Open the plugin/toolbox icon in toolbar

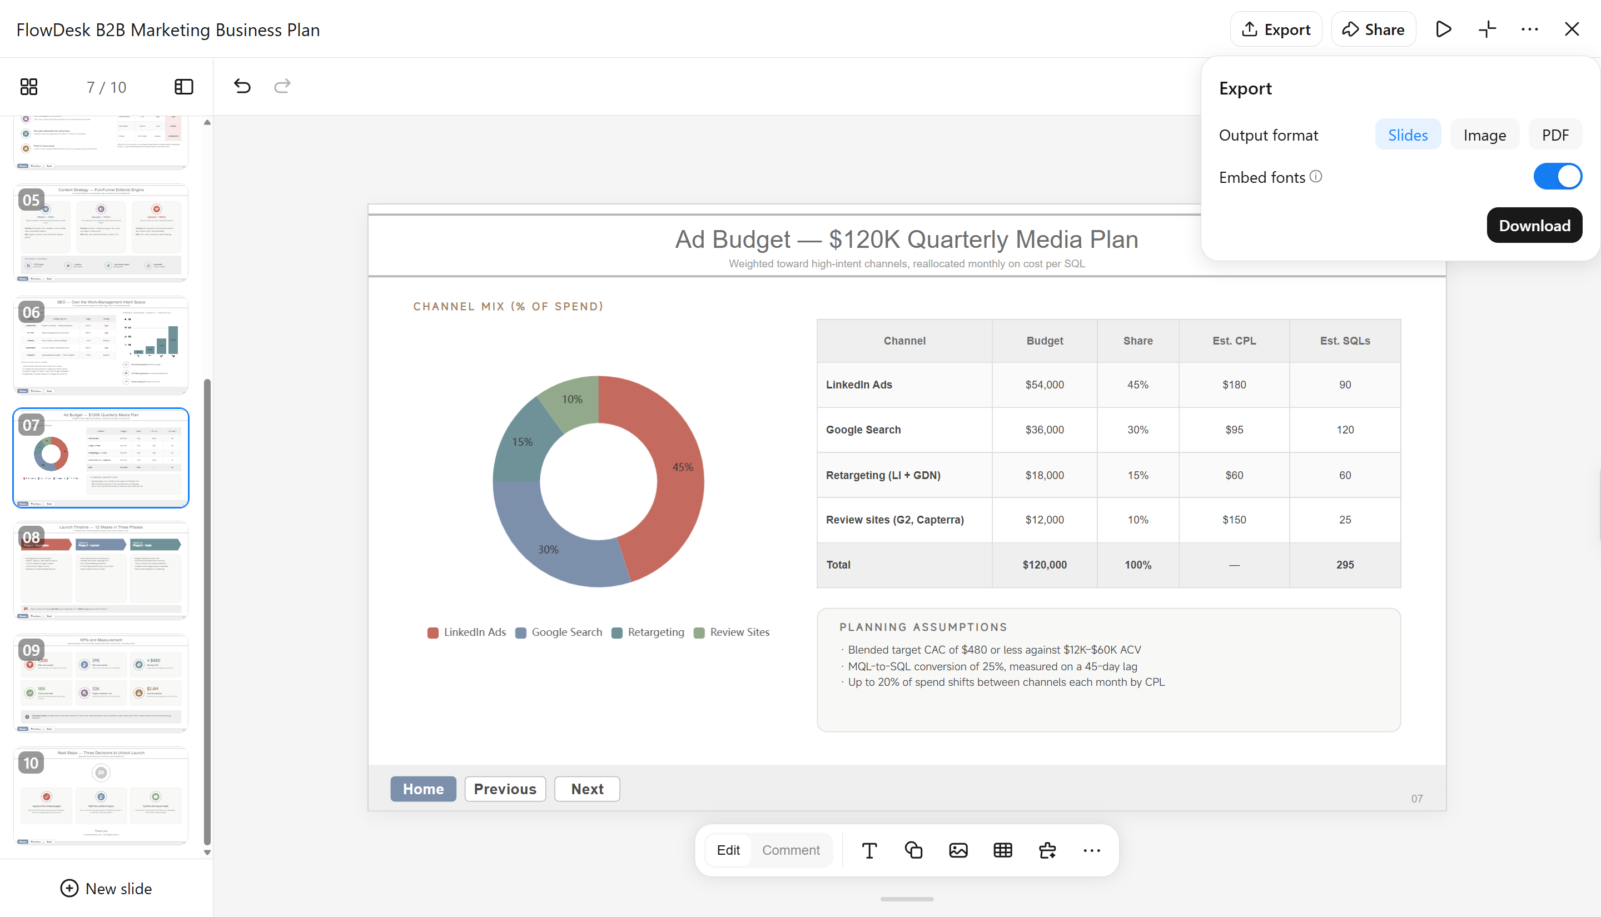pos(1047,850)
